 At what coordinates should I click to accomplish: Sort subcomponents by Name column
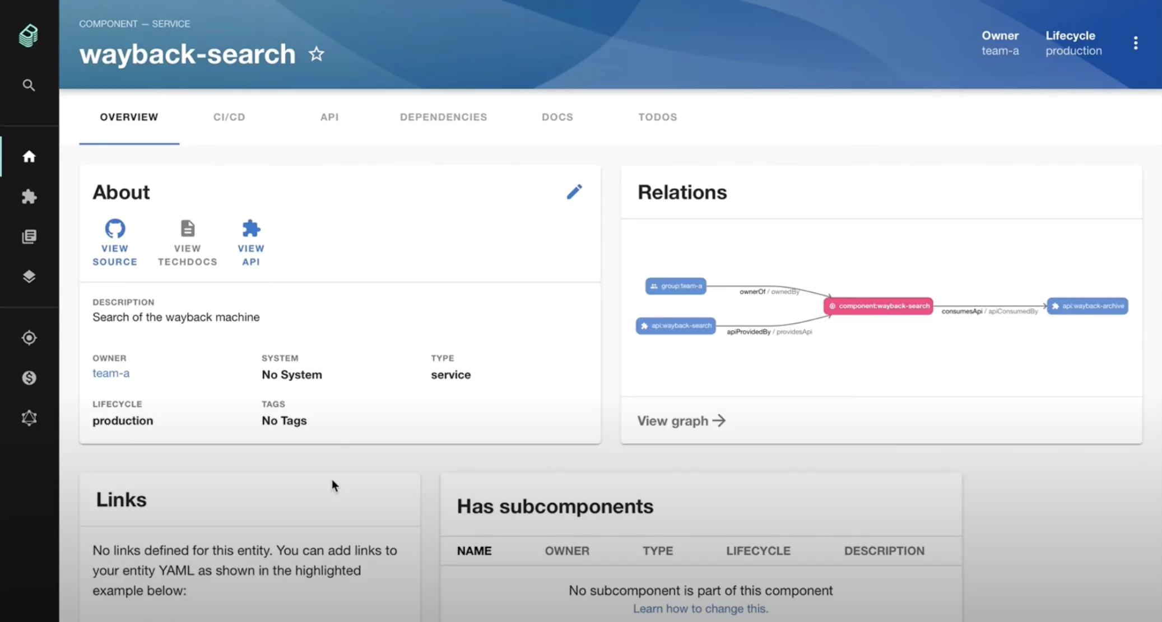coord(474,551)
